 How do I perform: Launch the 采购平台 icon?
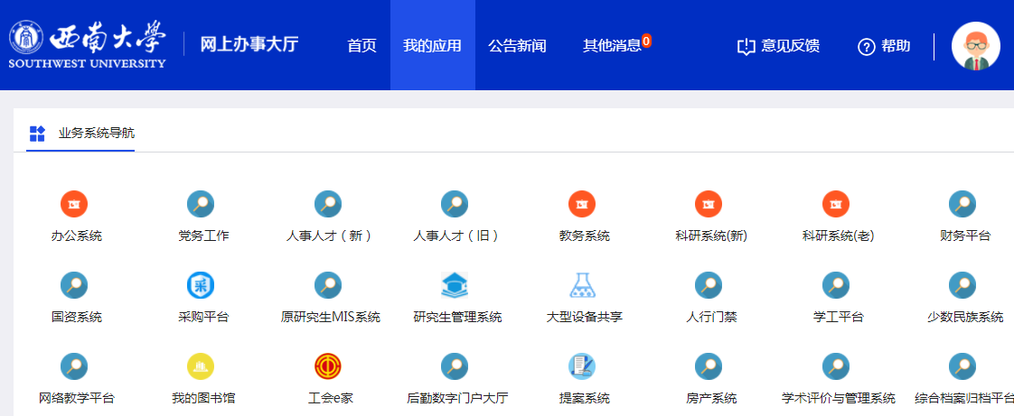(201, 285)
